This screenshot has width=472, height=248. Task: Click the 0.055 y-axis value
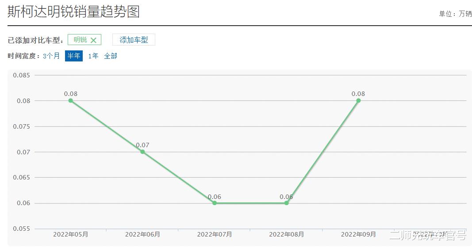21,229
